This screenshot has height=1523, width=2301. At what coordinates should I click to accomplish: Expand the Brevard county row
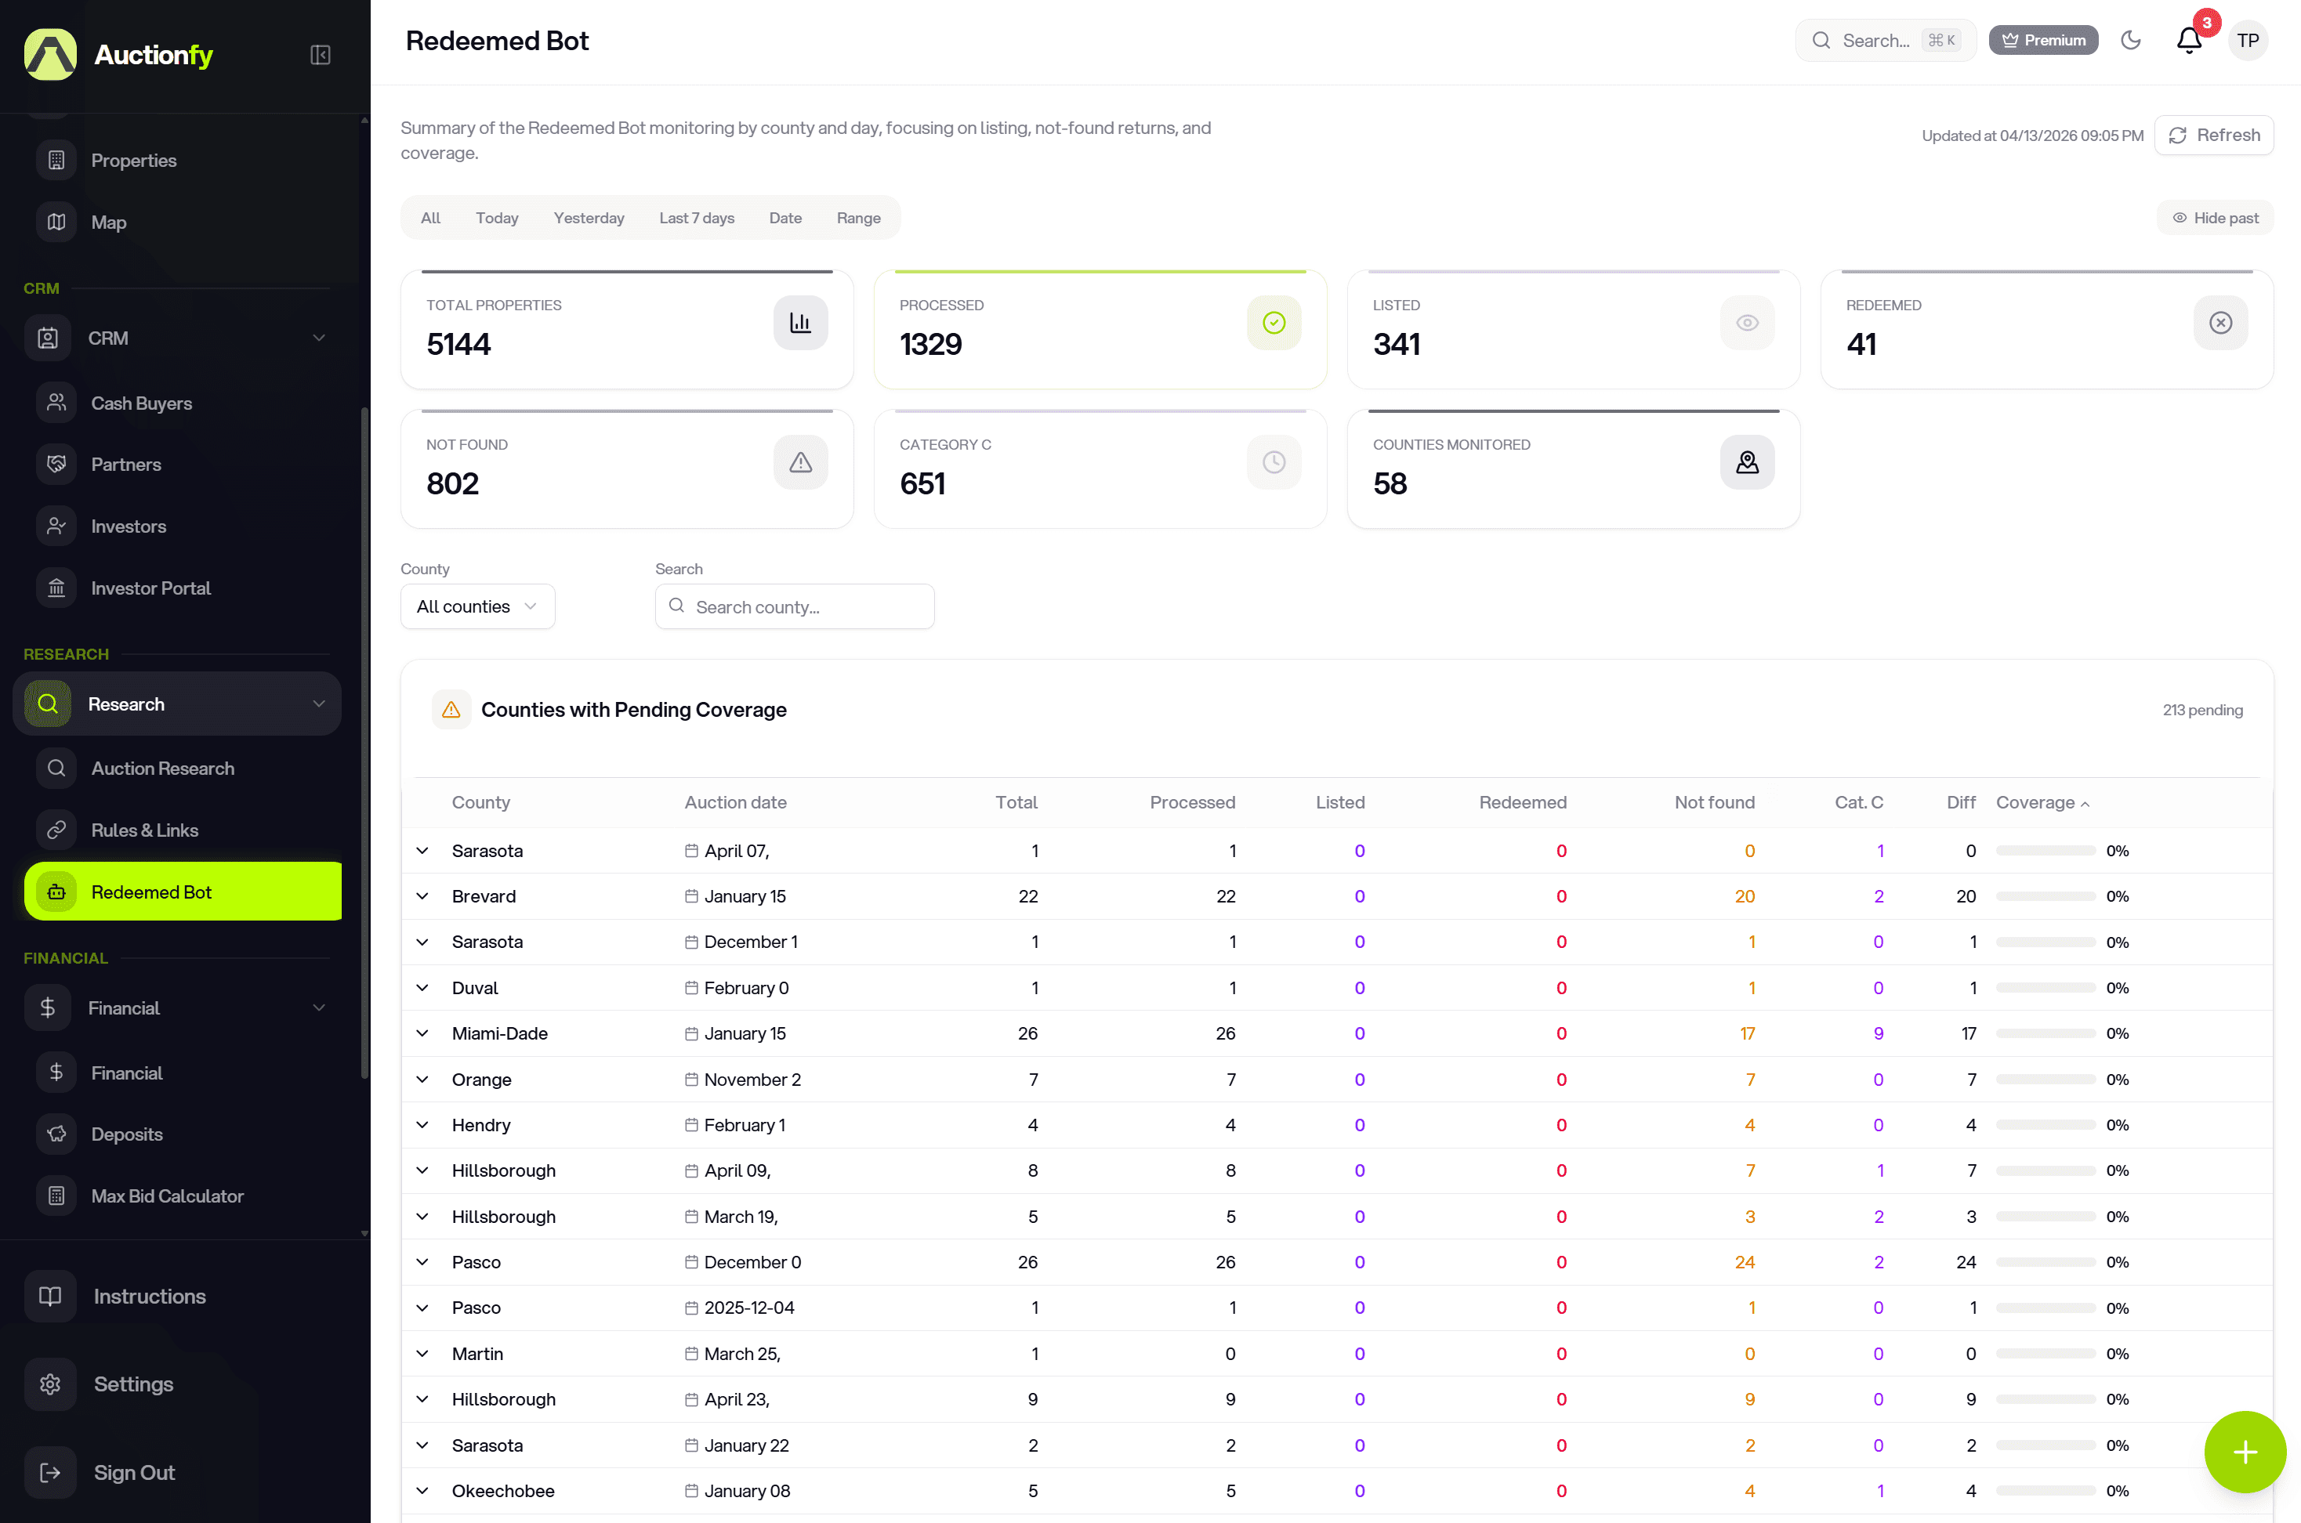click(x=422, y=895)
